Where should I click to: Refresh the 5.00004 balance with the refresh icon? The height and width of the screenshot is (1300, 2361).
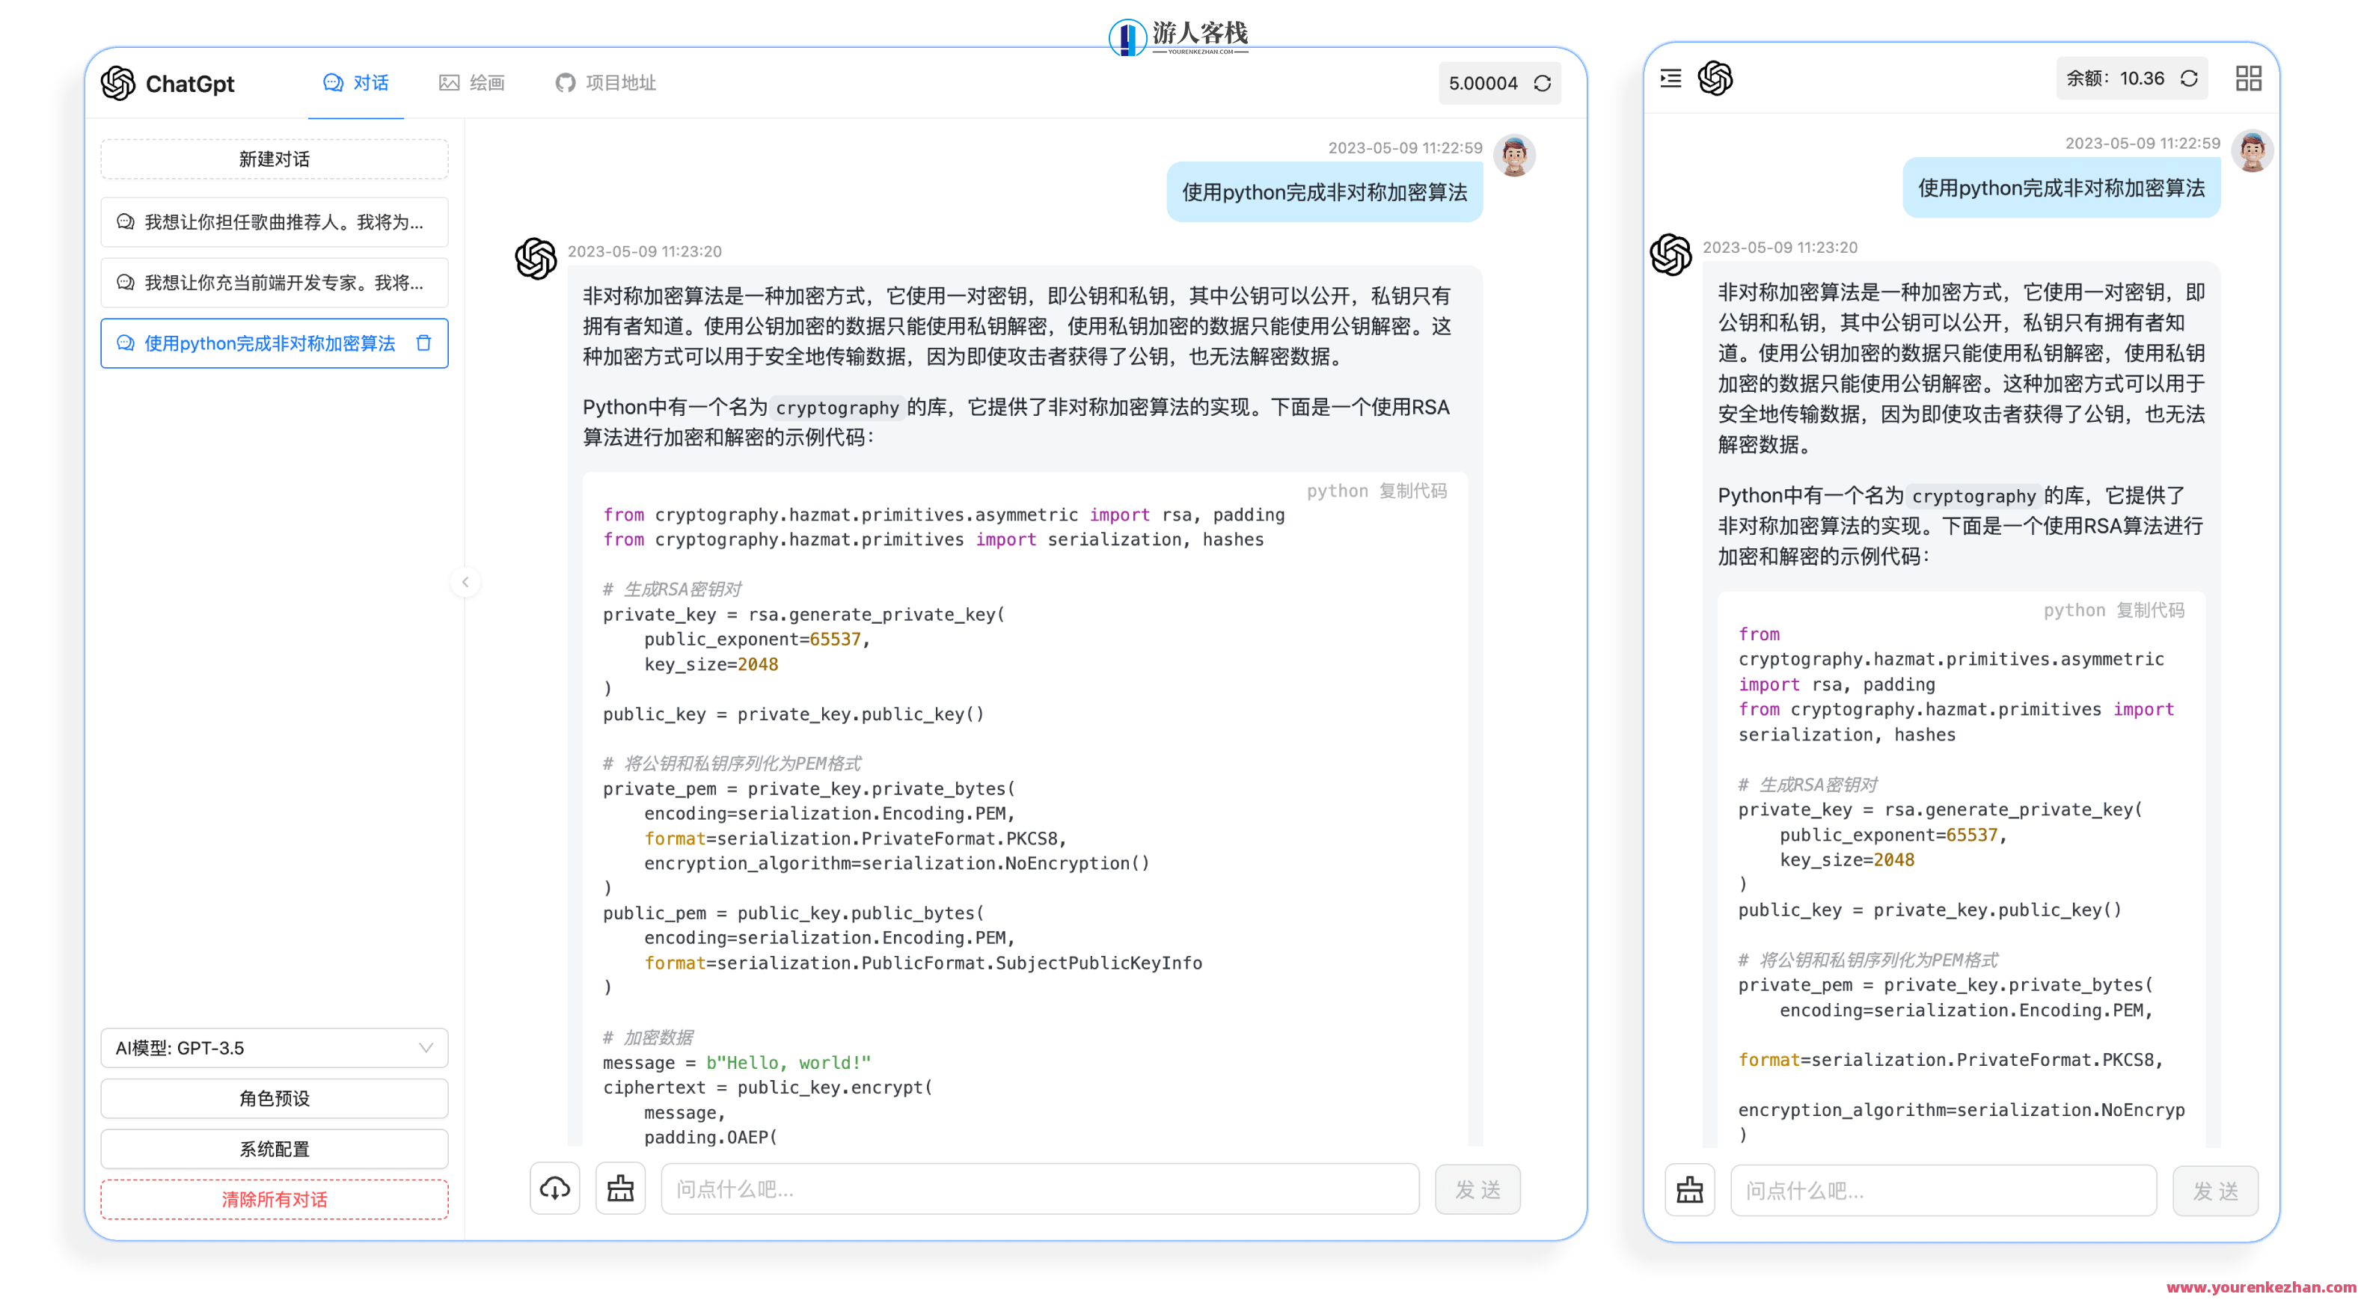click(1543, 82)
